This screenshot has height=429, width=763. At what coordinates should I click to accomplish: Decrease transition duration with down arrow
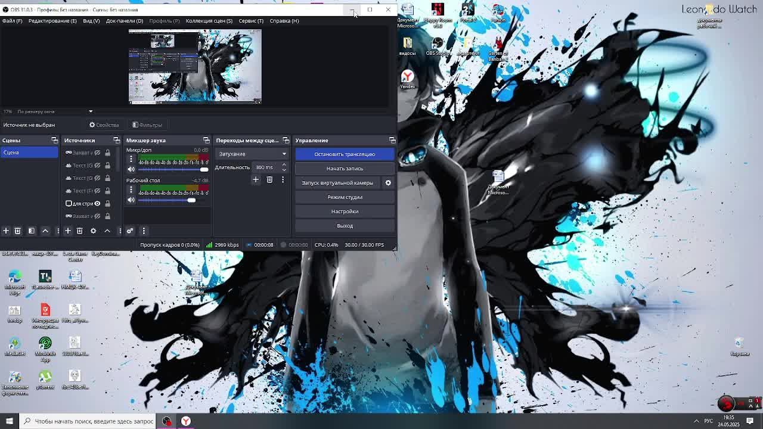284,170
